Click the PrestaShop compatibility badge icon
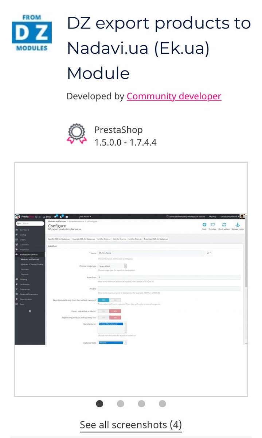 point(76,134)
